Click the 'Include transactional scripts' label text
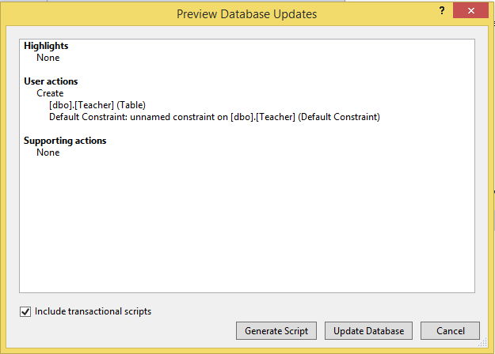Viewport: 495px width, 354px height. coord(93,311)
